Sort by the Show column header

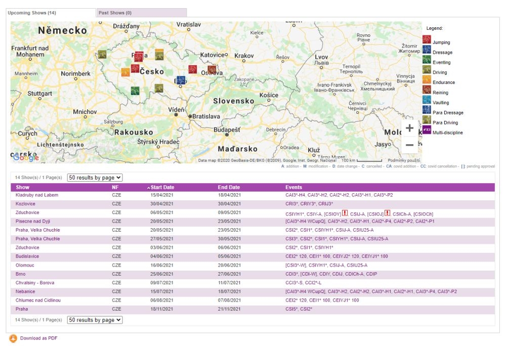(x=23, y=187)
